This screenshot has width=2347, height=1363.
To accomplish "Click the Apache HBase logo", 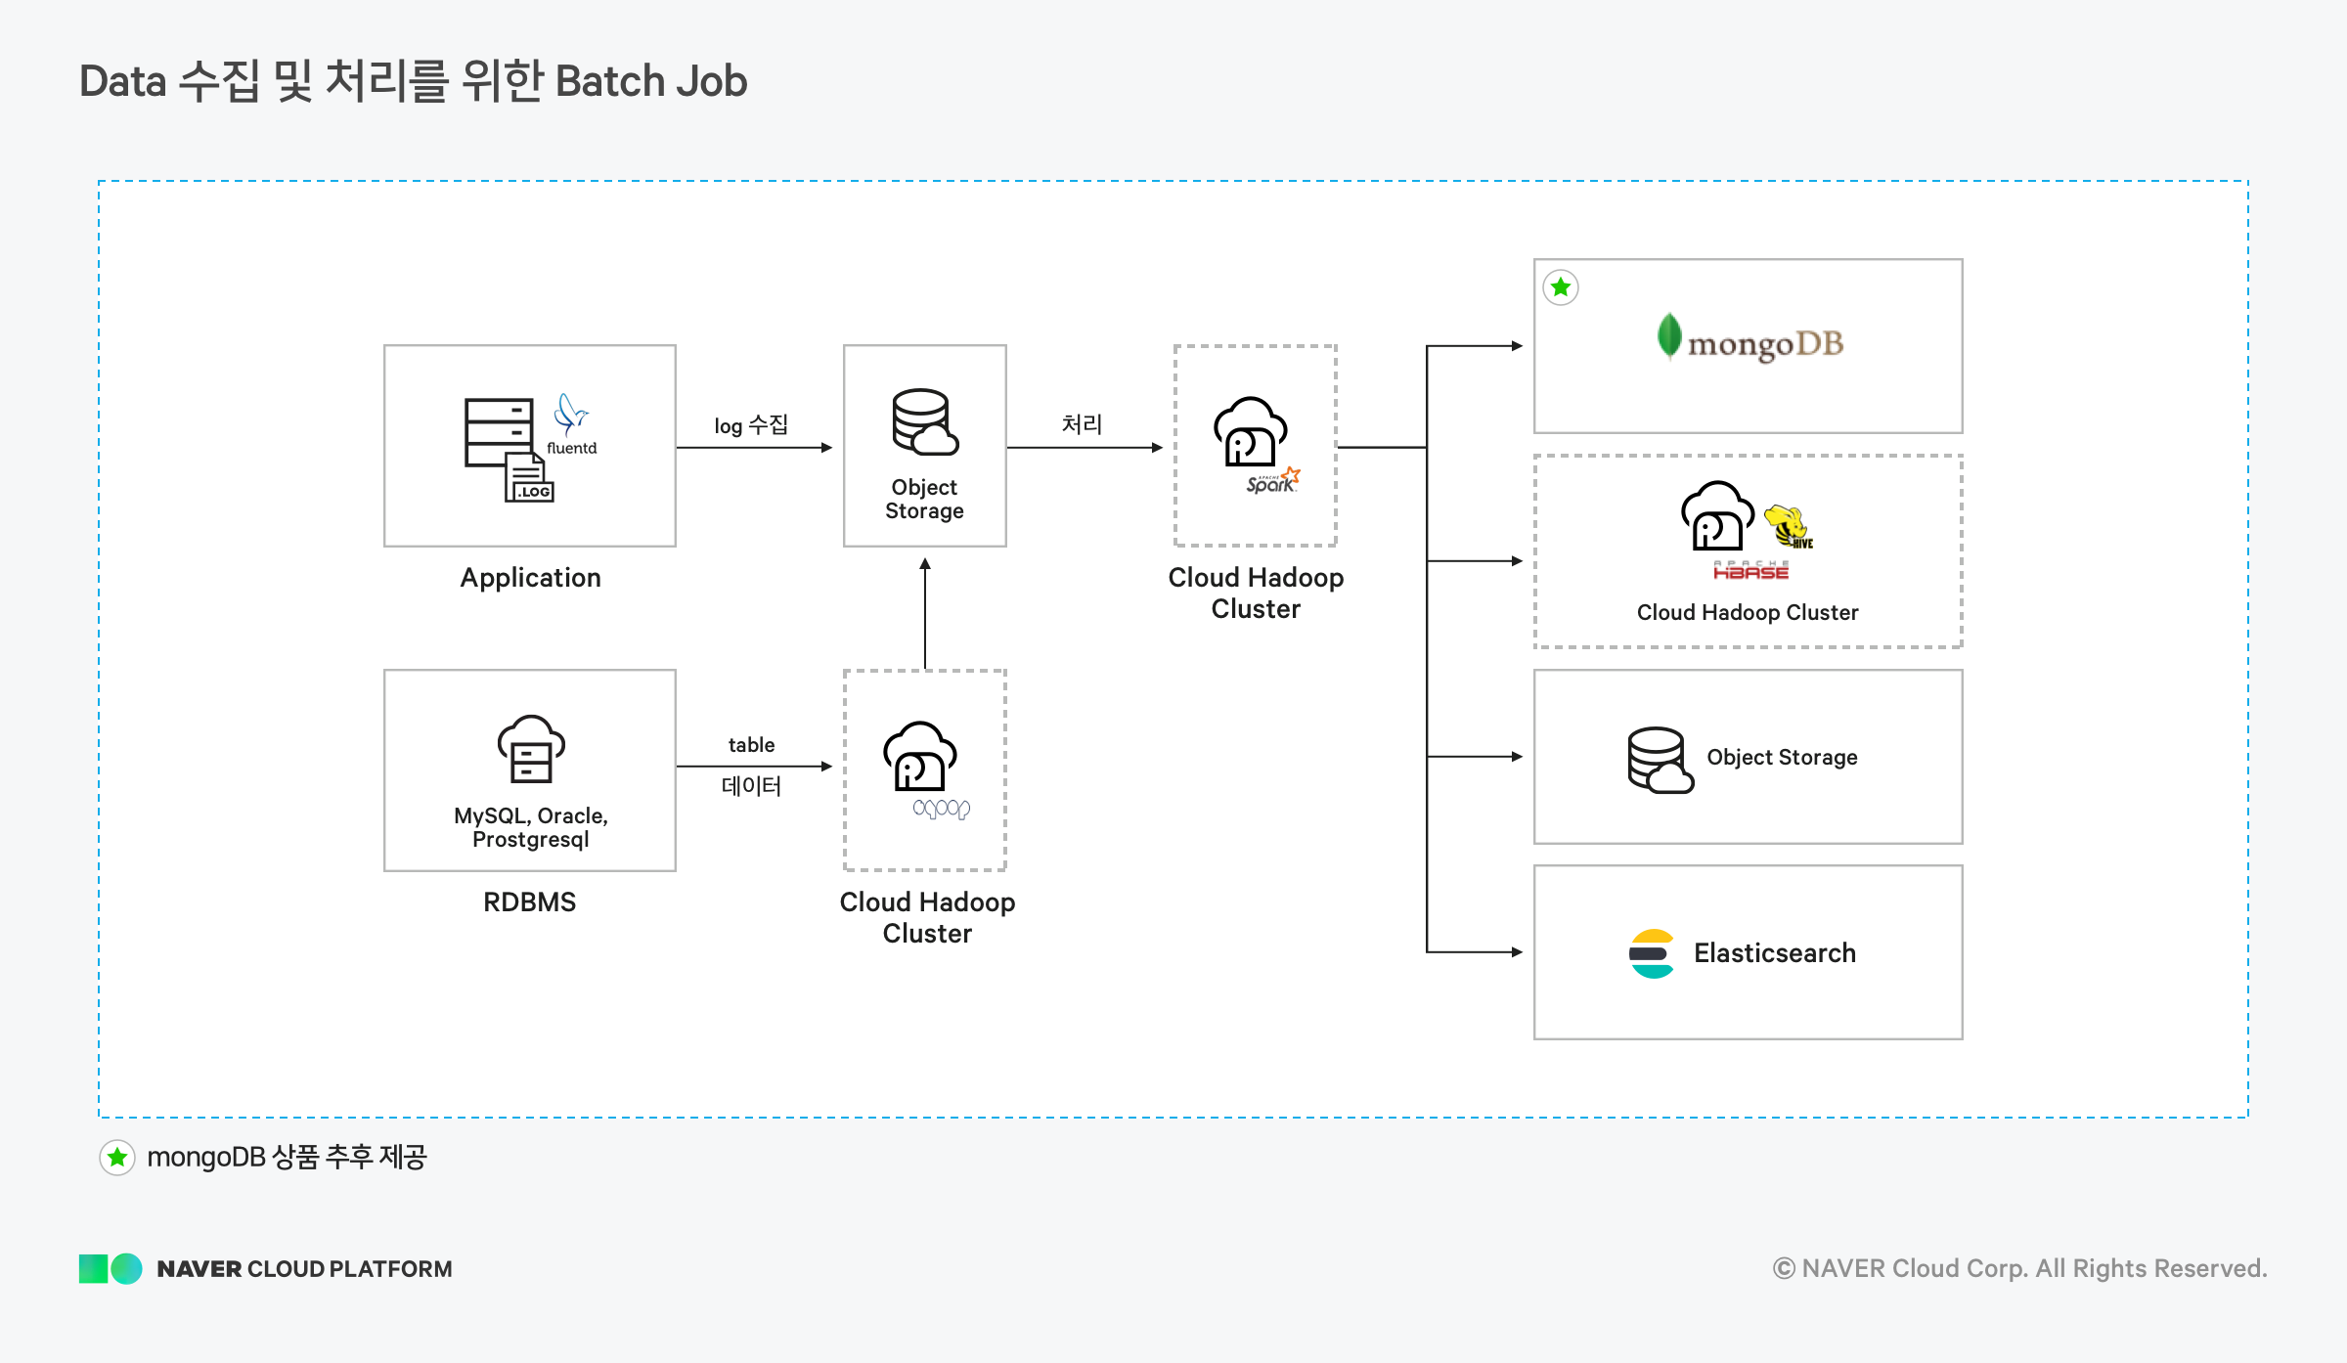I will click(1750, 571).
